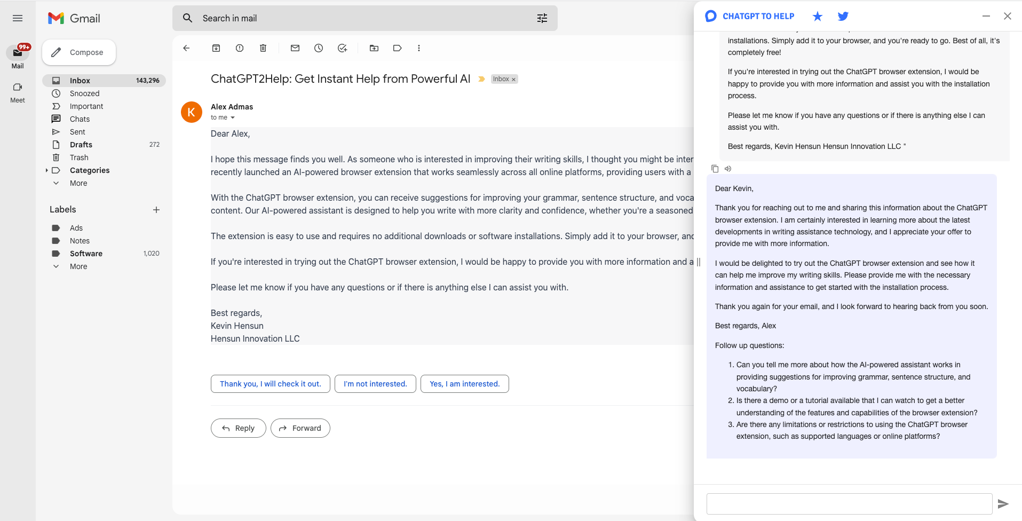1022x521 pixels.
Task: Click the Forward button
Action: (300, 428)
